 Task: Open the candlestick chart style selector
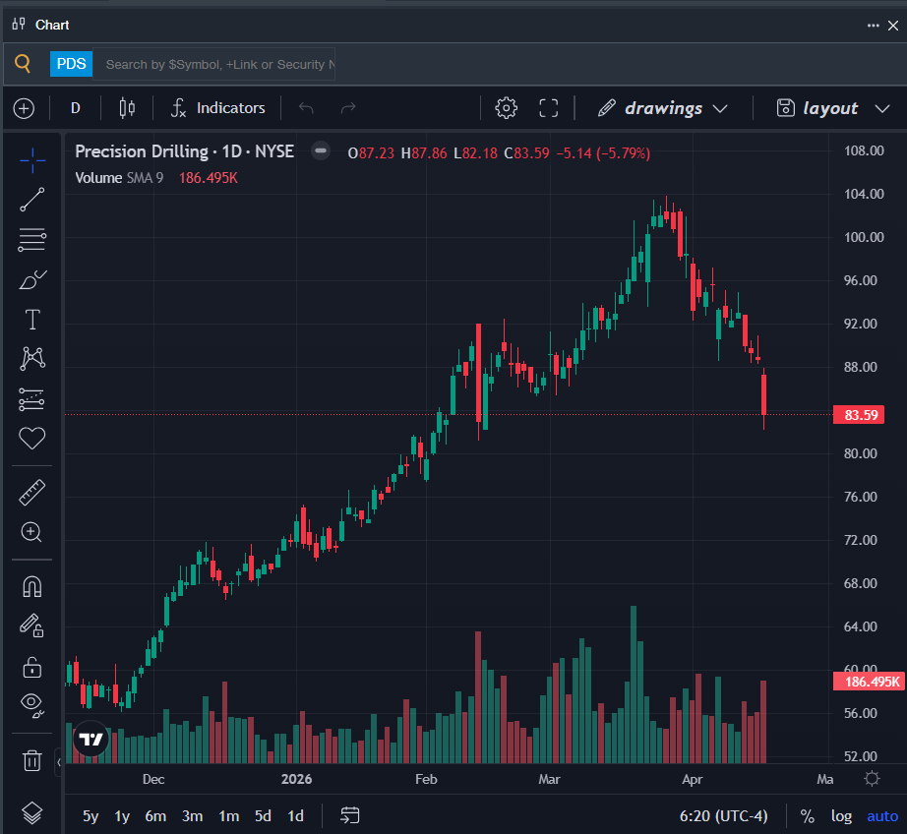pos(127,108)
